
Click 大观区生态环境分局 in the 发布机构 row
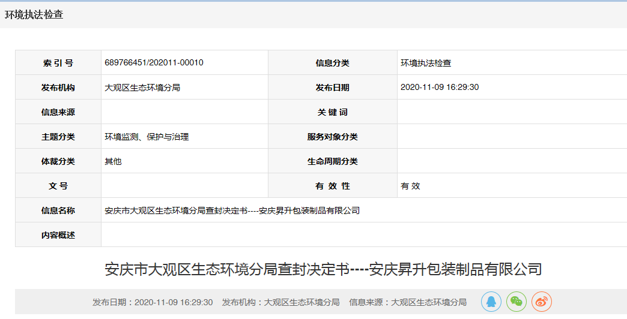coord(142,88)
